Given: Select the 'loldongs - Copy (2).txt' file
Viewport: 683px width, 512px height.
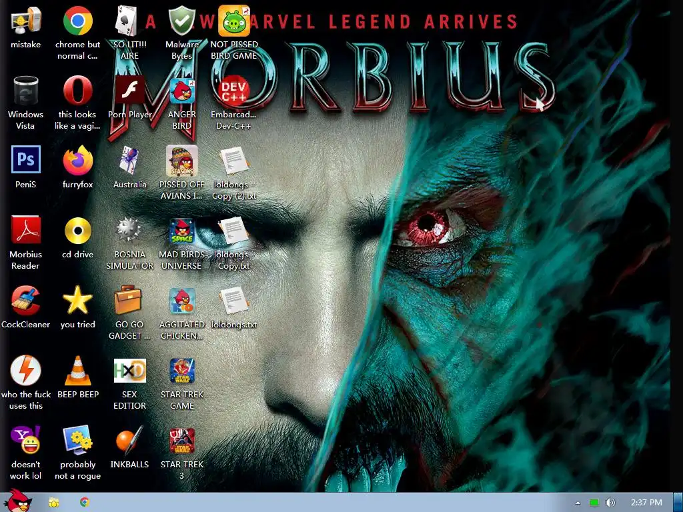Looking at the screenshot, I should (234, 161).
